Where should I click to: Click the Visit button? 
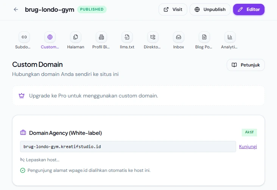pyautogui.click(x=173, y=9)
